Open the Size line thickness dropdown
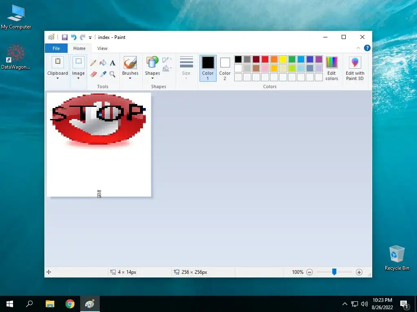 pyautogui.click(x=186, y=68)
